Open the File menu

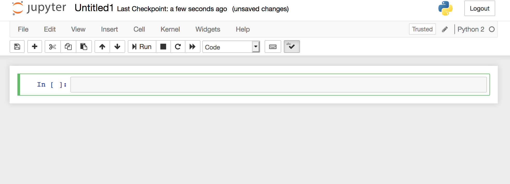click(23, 29)
